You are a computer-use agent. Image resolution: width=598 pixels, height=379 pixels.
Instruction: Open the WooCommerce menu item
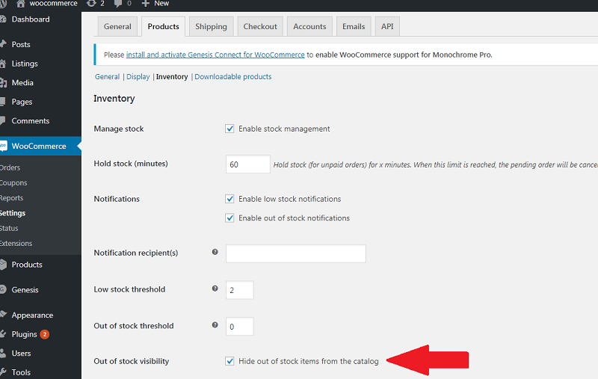point(40,146)
